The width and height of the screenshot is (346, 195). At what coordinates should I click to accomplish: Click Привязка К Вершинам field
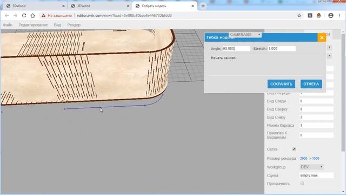(x=316, y=135)
